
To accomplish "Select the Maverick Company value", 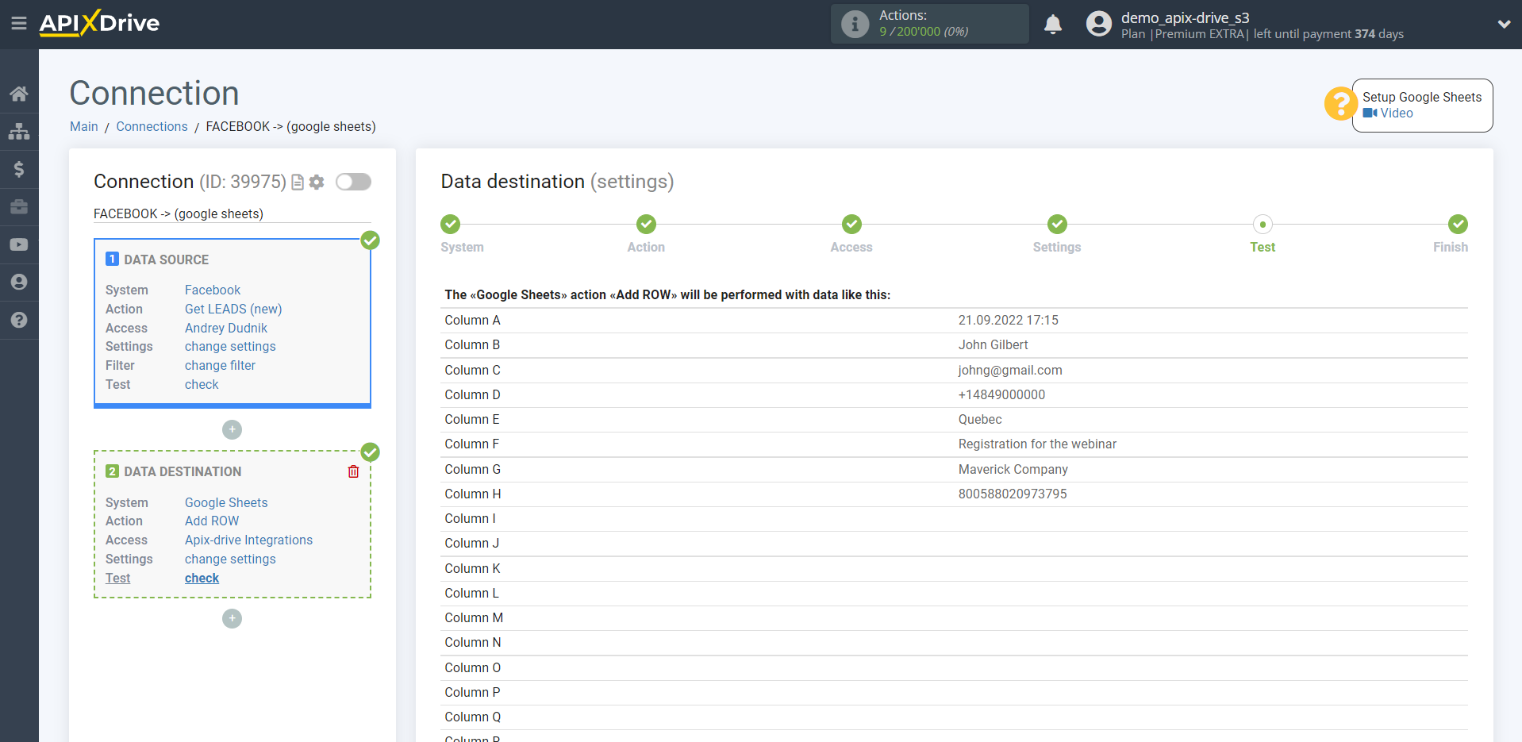I will click(x=1013, y=470).
